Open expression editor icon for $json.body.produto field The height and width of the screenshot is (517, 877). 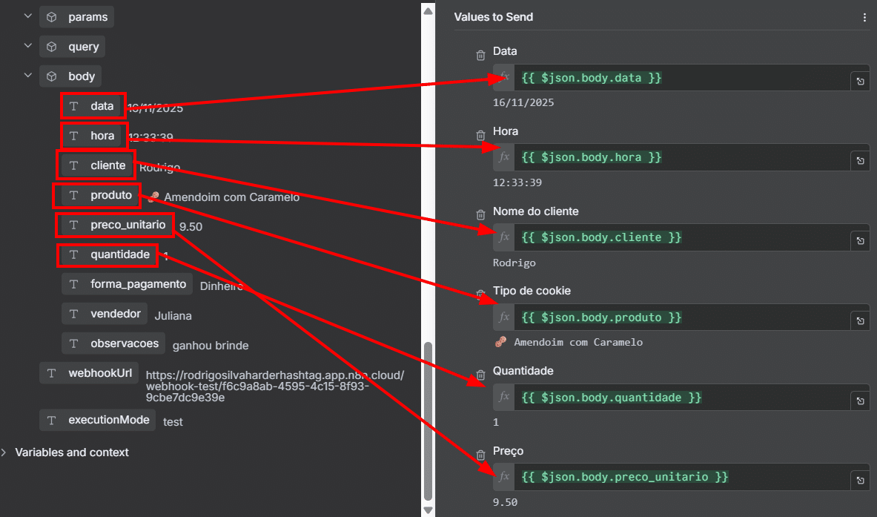coord(860,320)
